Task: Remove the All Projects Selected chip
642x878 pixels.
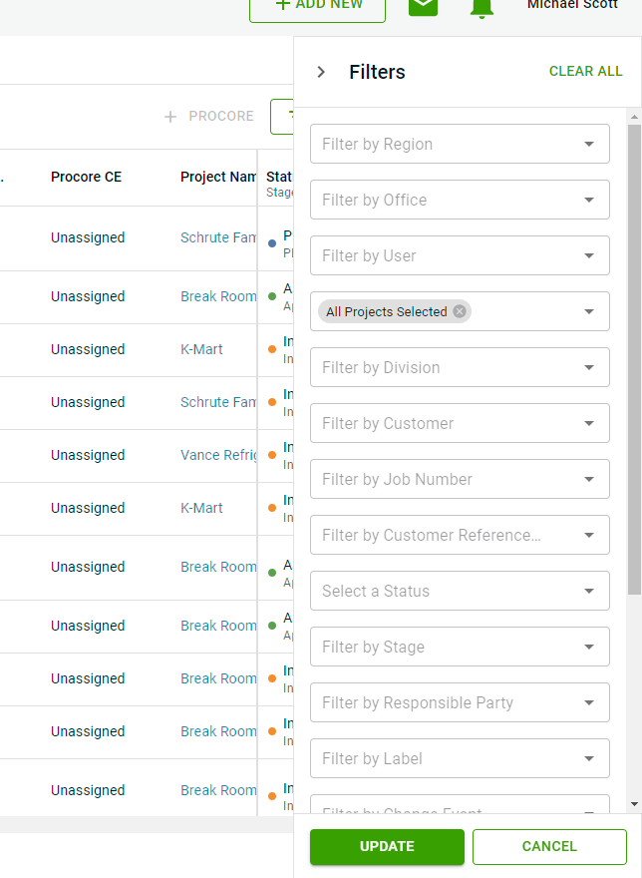Action: (x=460, y=311)
